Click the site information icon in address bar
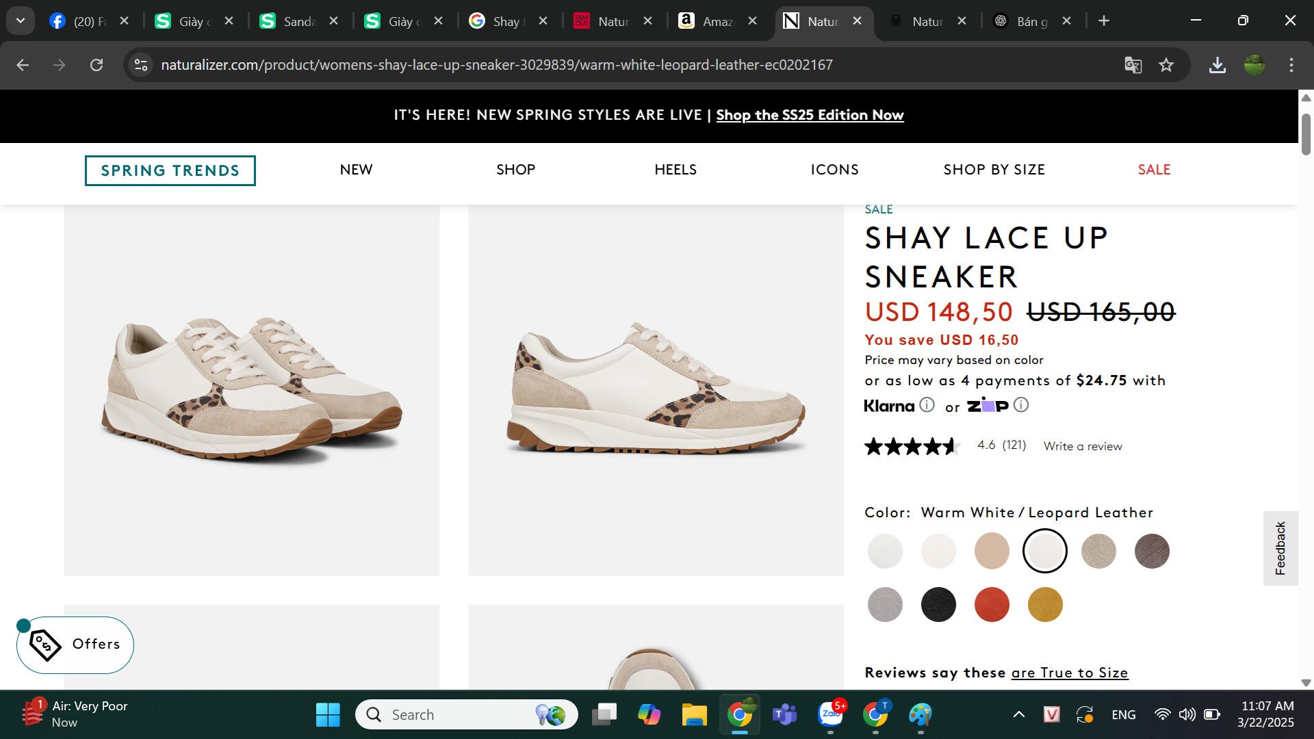Screen dimensions: 1314x739 click(141, 65)
